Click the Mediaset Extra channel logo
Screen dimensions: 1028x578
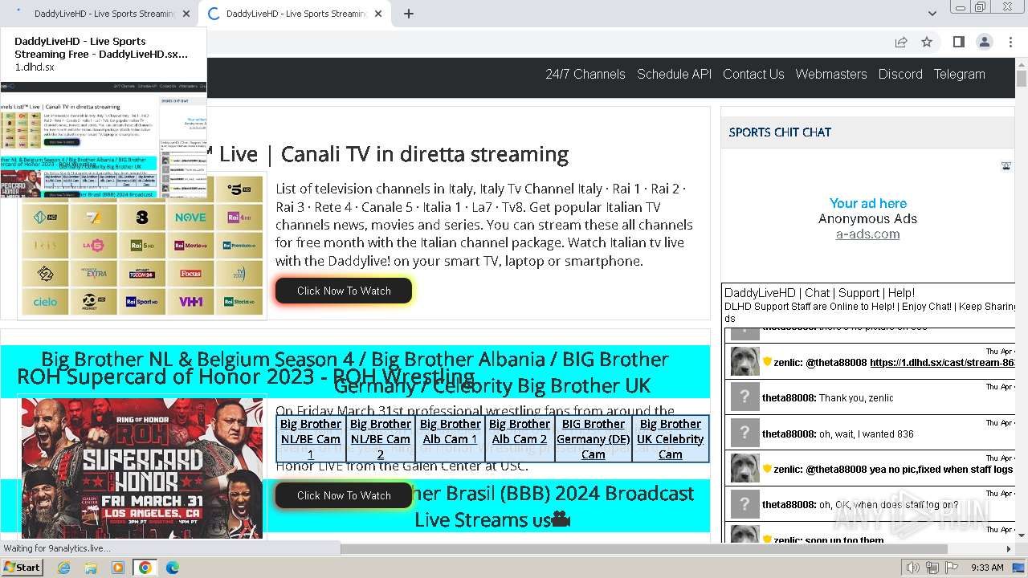(94, 274)
